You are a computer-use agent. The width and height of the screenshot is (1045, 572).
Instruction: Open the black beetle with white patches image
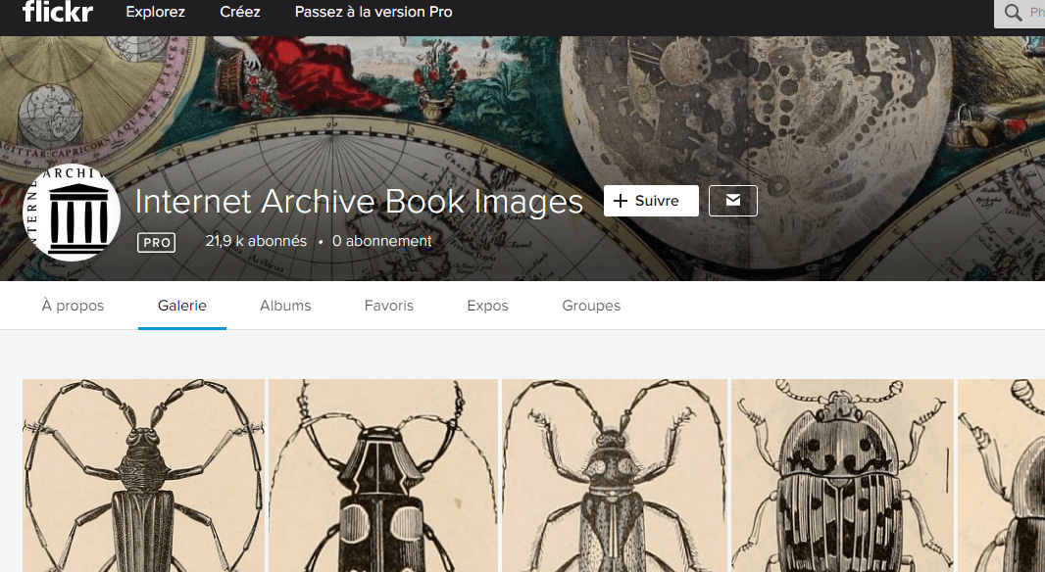click(383, 475)
